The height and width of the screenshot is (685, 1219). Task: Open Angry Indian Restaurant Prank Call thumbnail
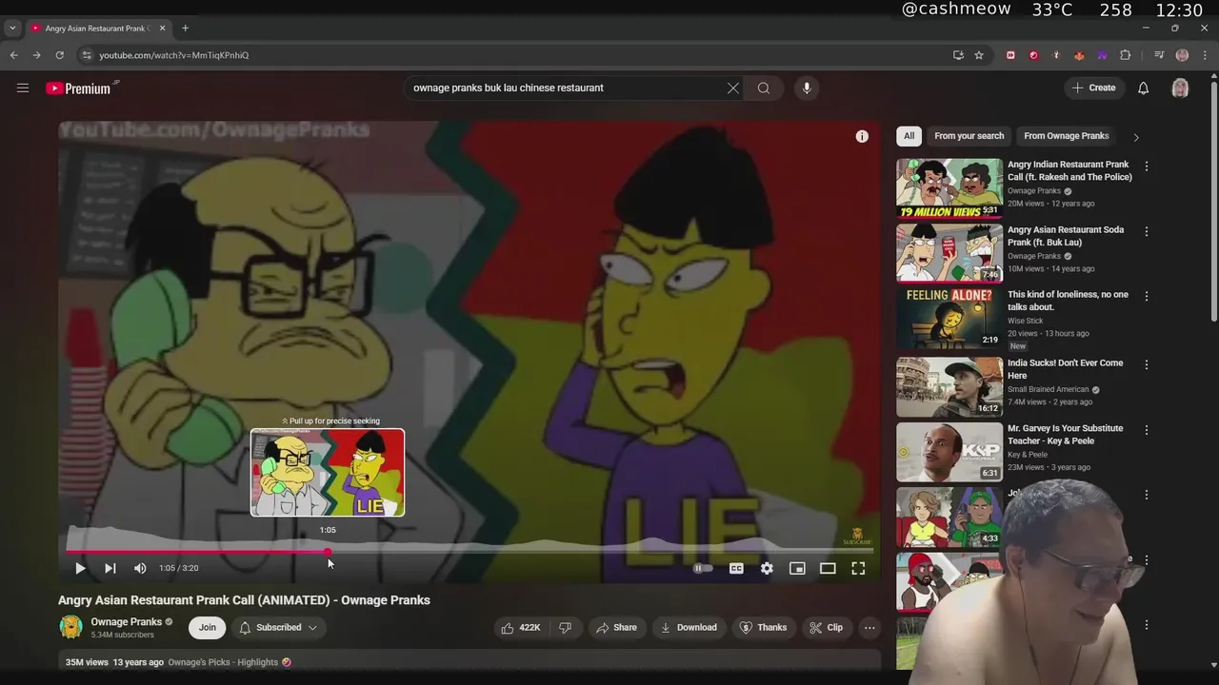[949, 188]
